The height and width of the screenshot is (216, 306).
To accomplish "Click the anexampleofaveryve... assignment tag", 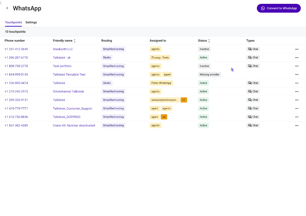I will click(x=164, y=100).
